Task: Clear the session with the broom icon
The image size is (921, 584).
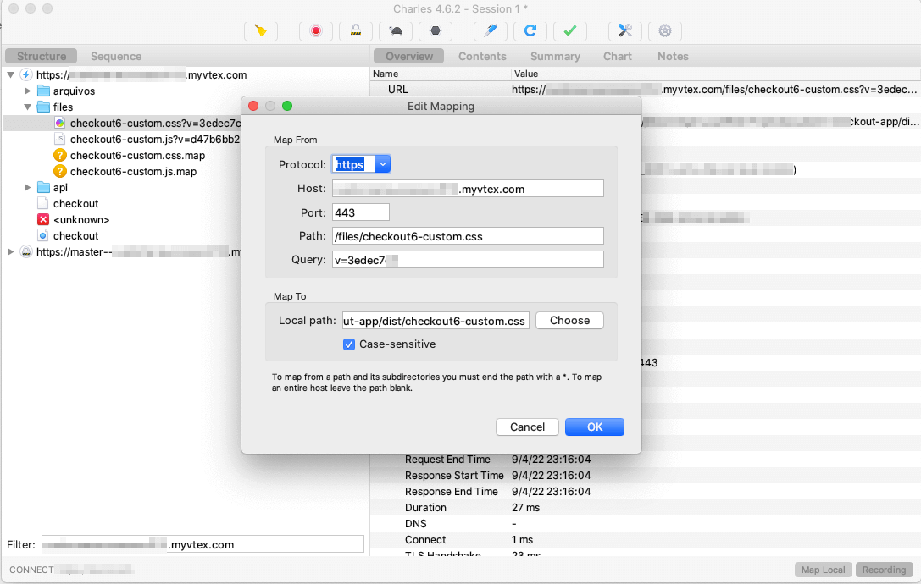Action: point(261,30)
